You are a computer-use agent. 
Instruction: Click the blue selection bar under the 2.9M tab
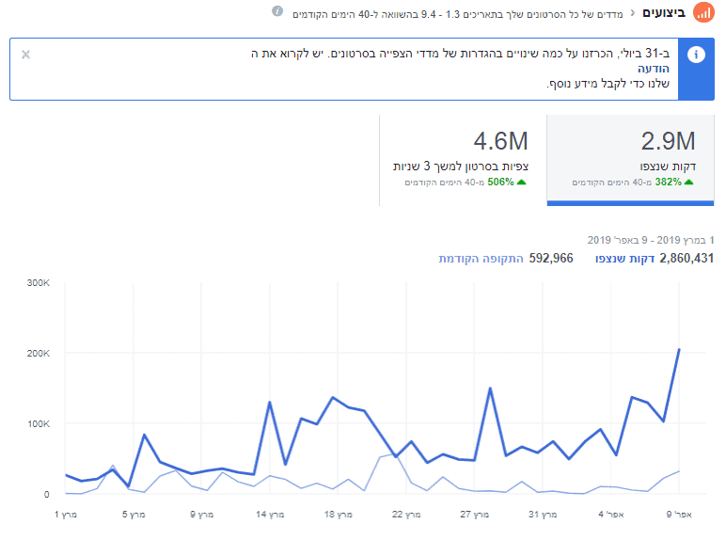coord(631,202)
